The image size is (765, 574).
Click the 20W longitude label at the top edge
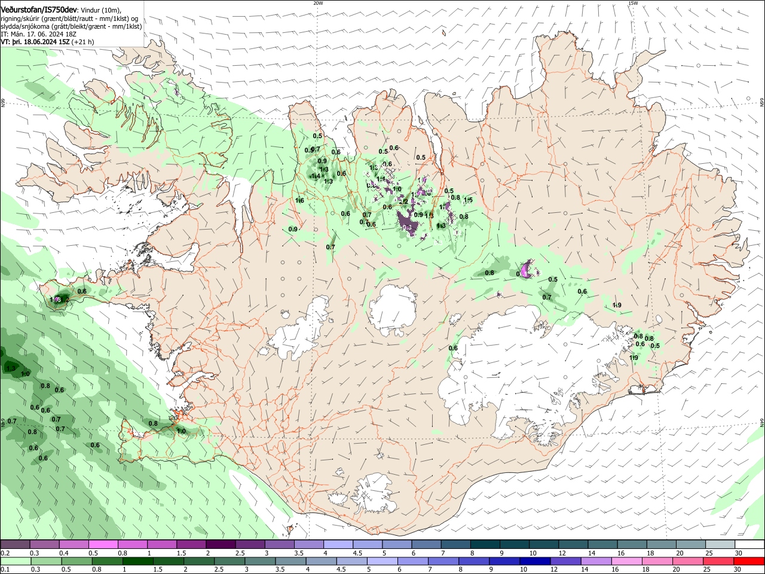pyautogui.click(x=318, y=3)
